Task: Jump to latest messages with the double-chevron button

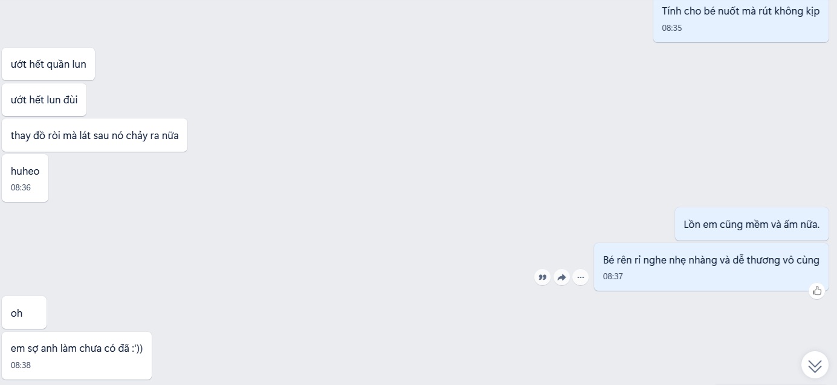Action: point(815,365)
